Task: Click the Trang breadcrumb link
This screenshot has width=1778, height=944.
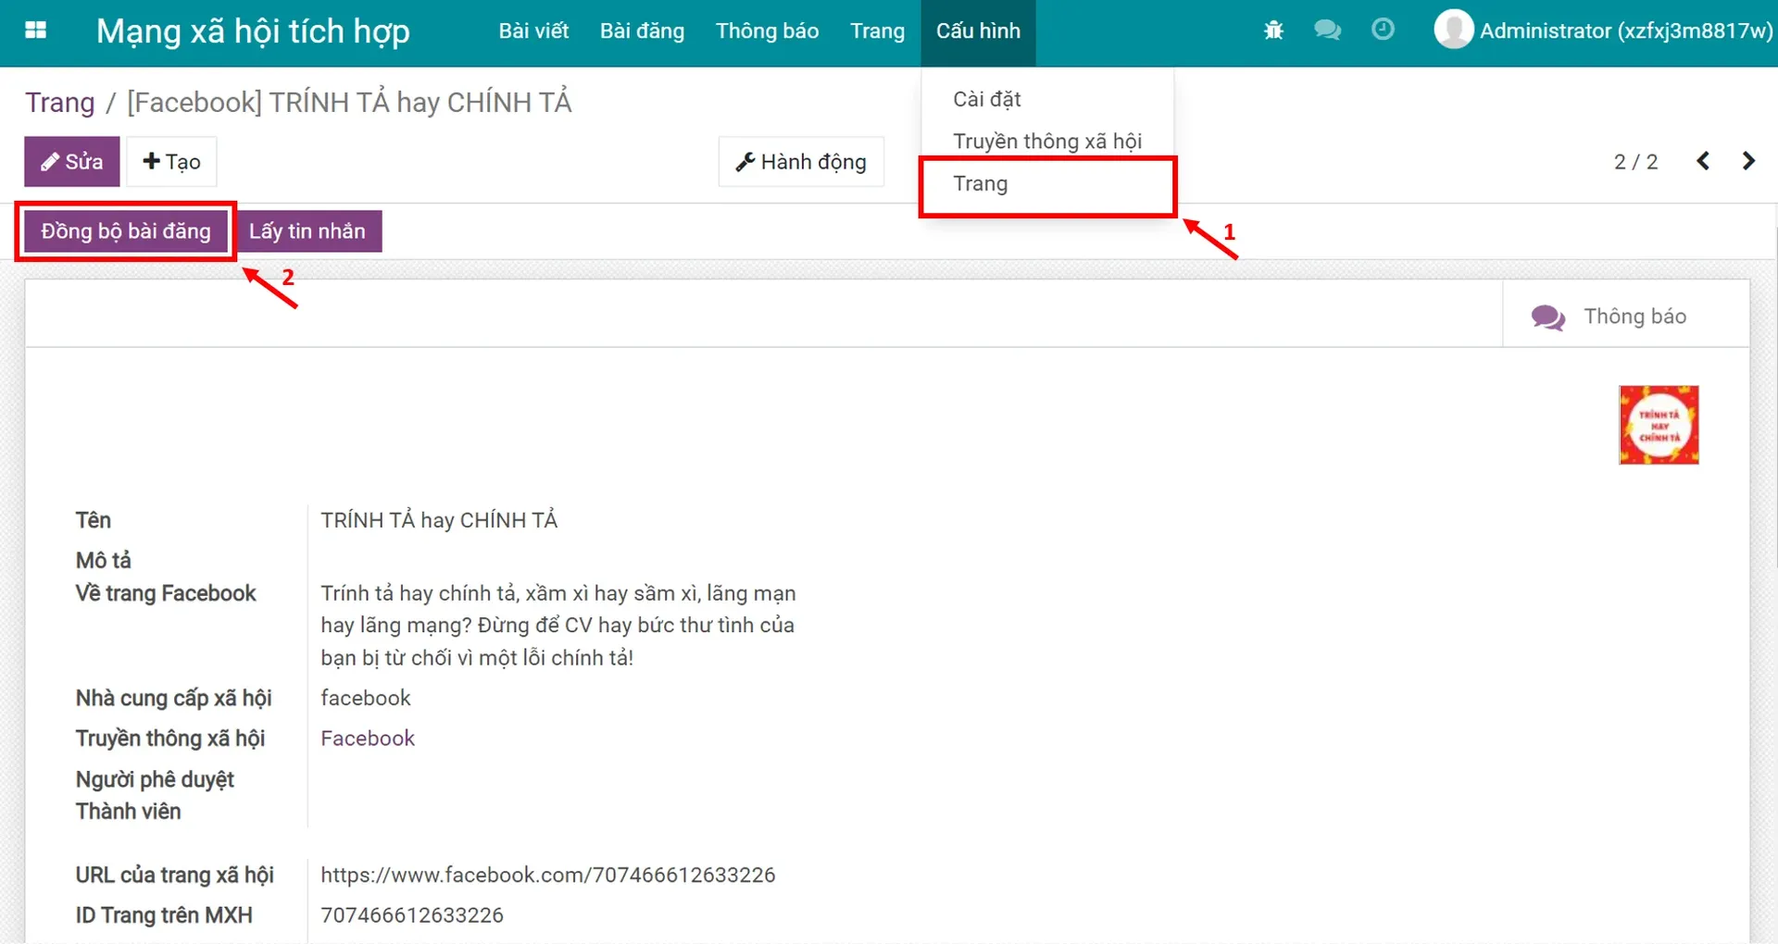Action: 59,102
